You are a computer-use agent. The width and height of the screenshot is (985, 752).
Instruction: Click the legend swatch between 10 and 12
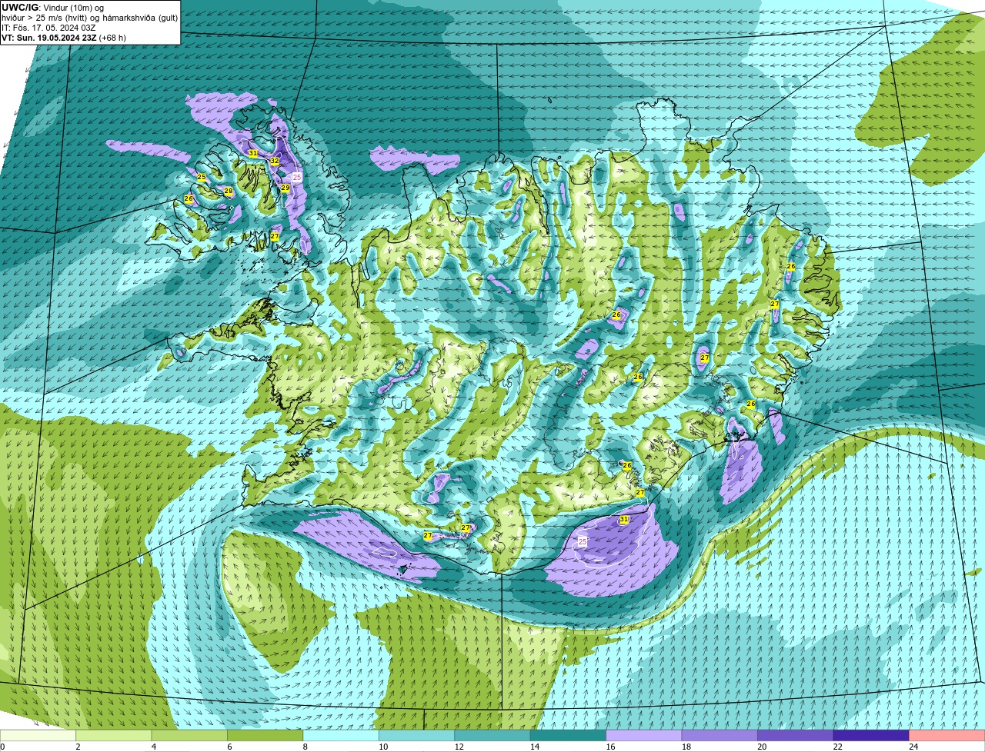point(417,736)
